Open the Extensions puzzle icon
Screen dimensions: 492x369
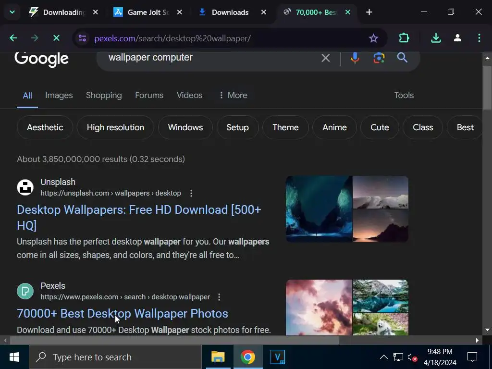point(404,38)
